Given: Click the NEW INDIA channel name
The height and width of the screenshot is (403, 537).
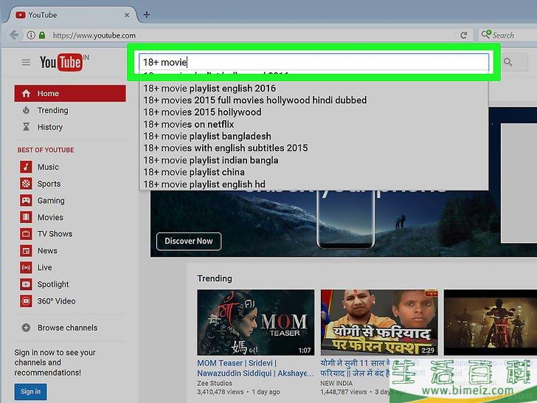Looking at the screenshot, I should (336, 383).
